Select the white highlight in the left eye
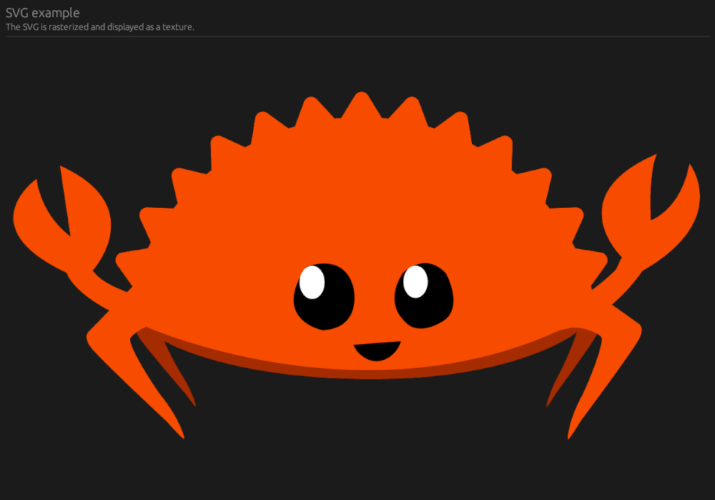Viewport: 715px width, 500px height. (x=312, y=281)
